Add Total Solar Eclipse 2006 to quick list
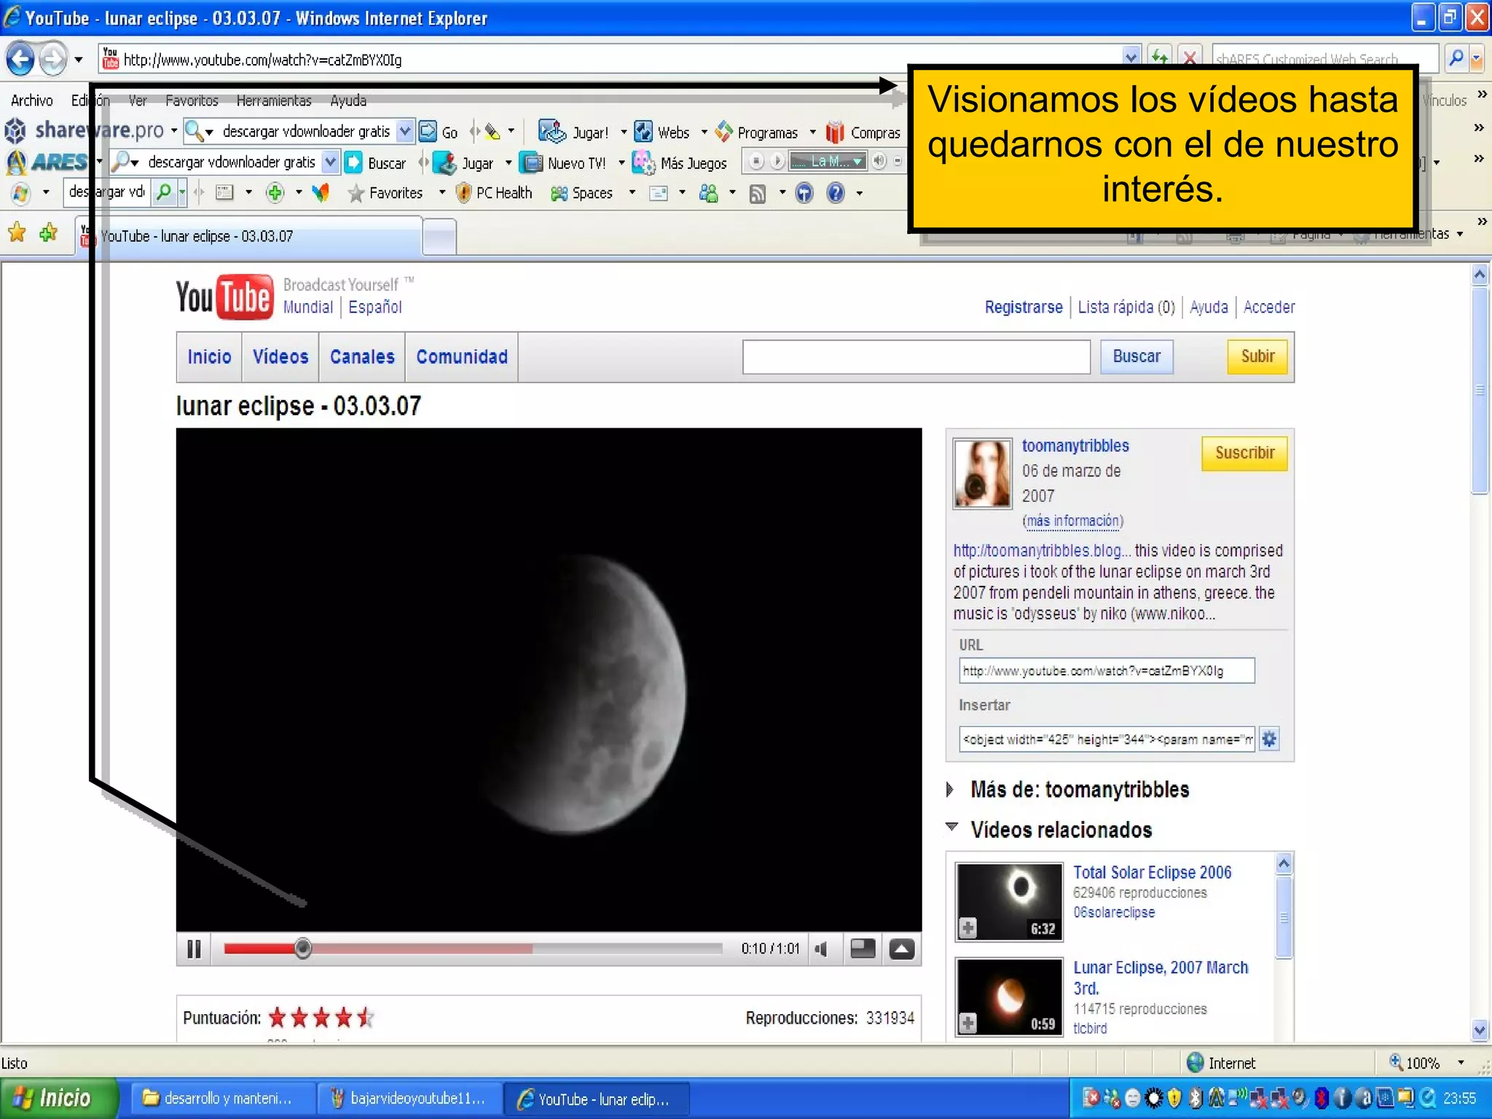1492x1119 pixels. (967, 928)
